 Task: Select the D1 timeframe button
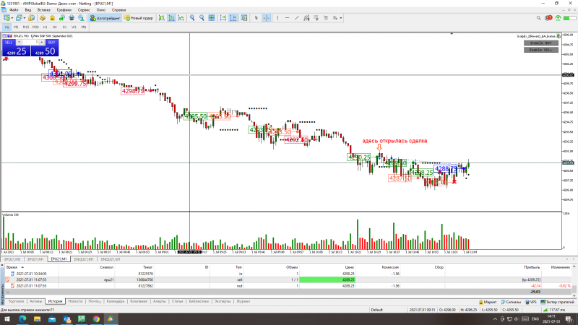pyautogui.click(x=64, y=27)
